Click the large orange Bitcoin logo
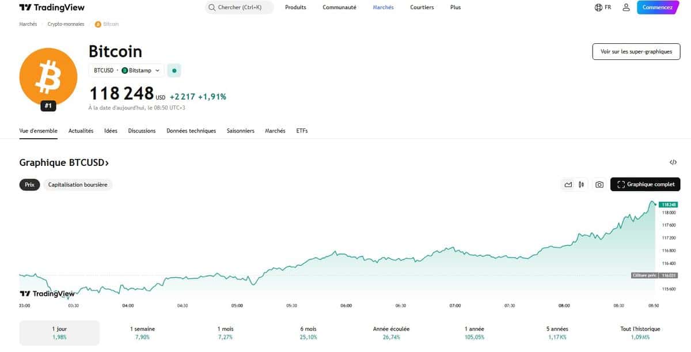Image resolution: width=691 pixels, height=352 pixels. click(x=48, y=77)
